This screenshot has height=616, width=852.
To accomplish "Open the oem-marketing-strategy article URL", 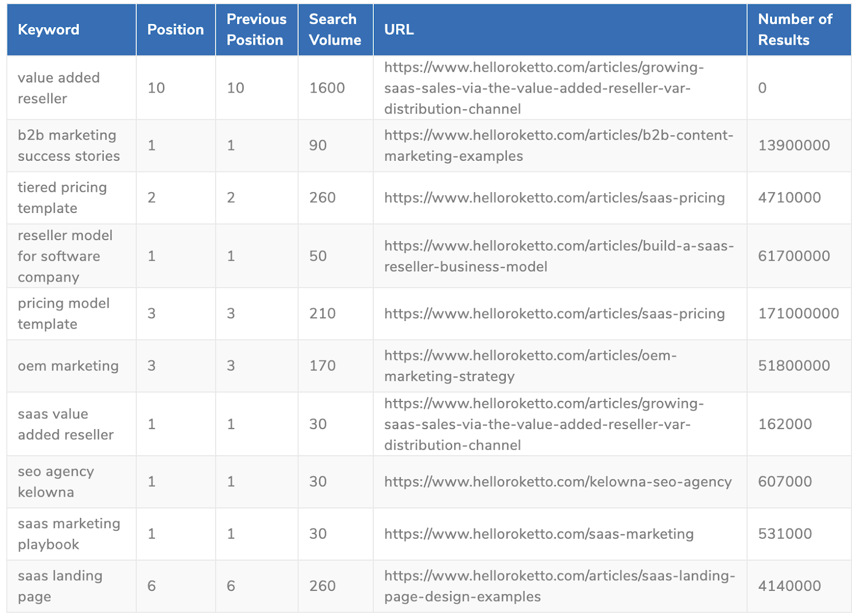I will (x=530, y=366).
